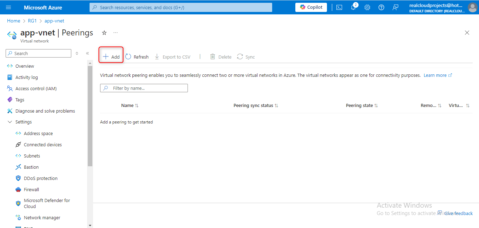
Task: Click the RG1 breadcrumb link
Action: 32,21
